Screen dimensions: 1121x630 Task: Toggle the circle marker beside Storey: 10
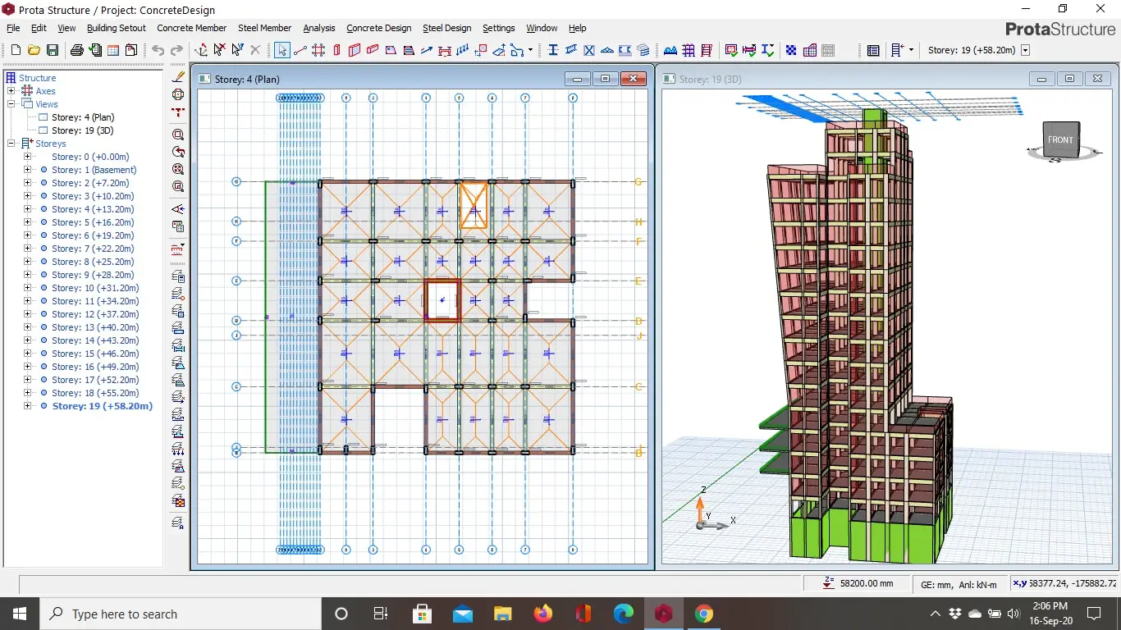point(43,288)
